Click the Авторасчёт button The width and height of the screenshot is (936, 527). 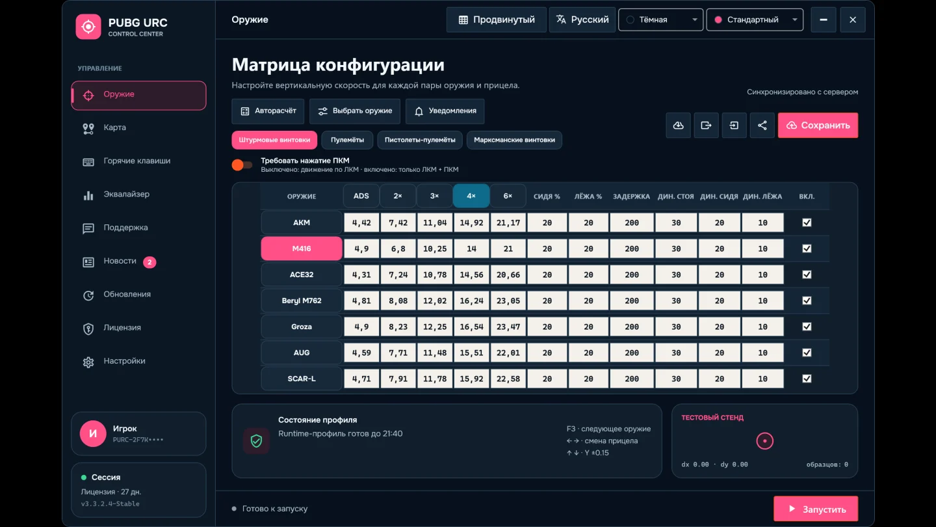pos(268,111)
